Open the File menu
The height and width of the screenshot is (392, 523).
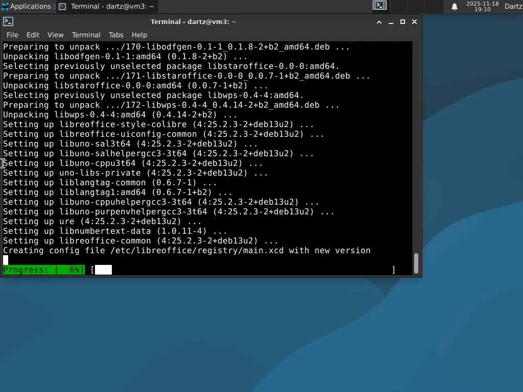(x=12, y=35)
